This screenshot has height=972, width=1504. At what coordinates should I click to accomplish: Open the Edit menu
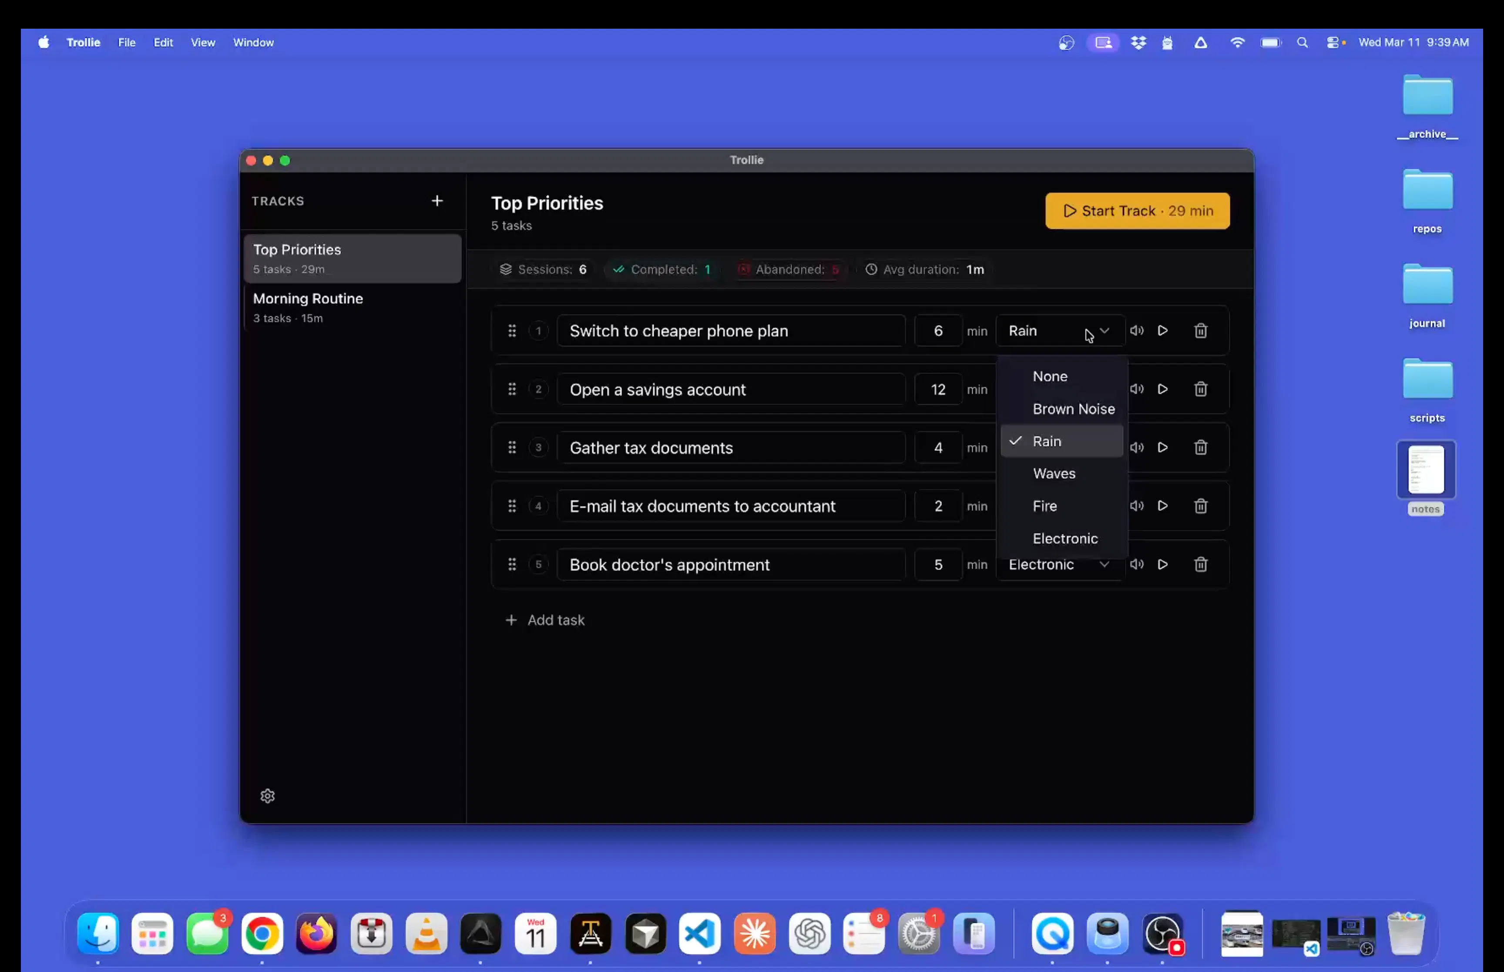click(x=164, y=42)
